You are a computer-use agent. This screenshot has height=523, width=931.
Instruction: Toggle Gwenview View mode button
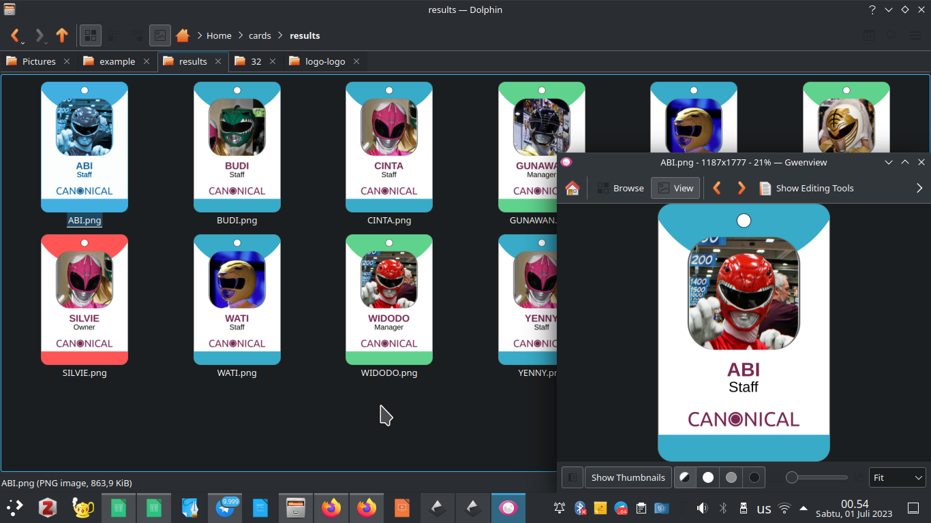675,188
